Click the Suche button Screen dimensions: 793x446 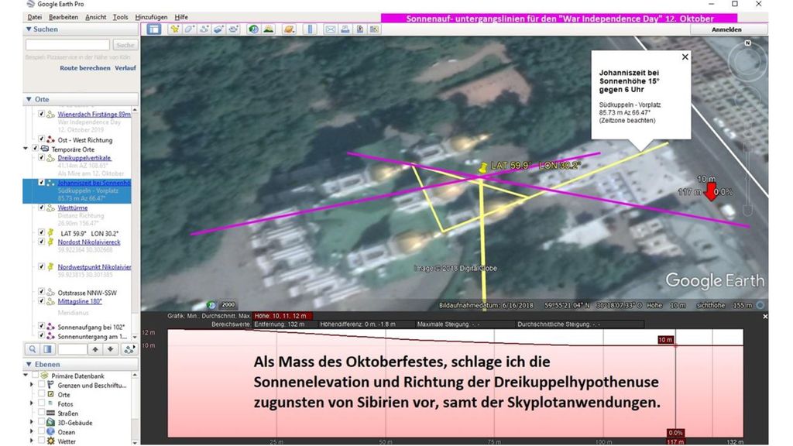click(125, 45)
